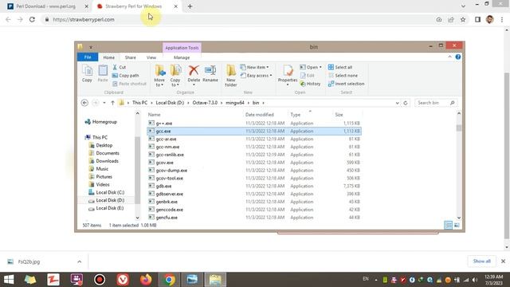Open Vivaldi browser from the taskbar
510x287 pixels.
(123, 280)
